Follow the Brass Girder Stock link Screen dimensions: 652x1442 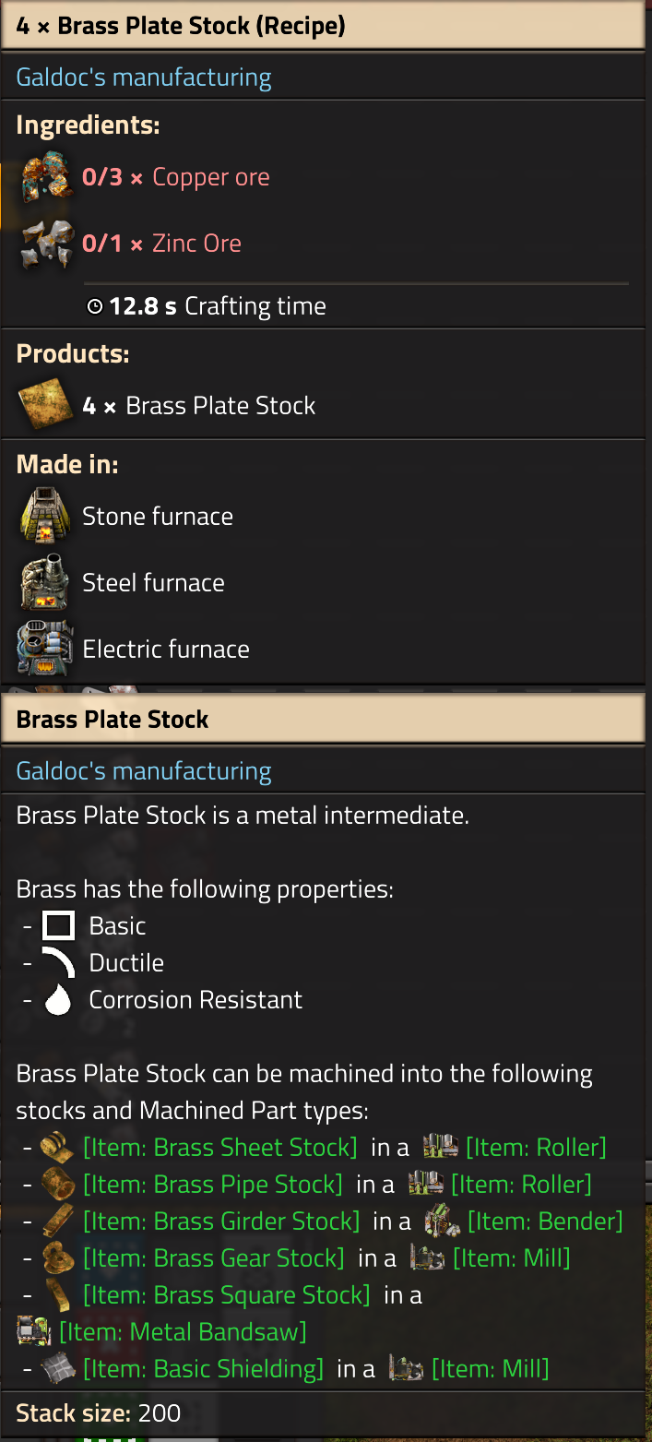221,1222
